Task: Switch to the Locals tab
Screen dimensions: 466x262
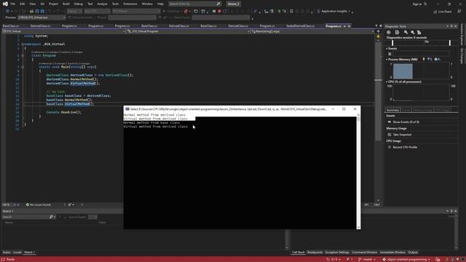Action: 17,253
